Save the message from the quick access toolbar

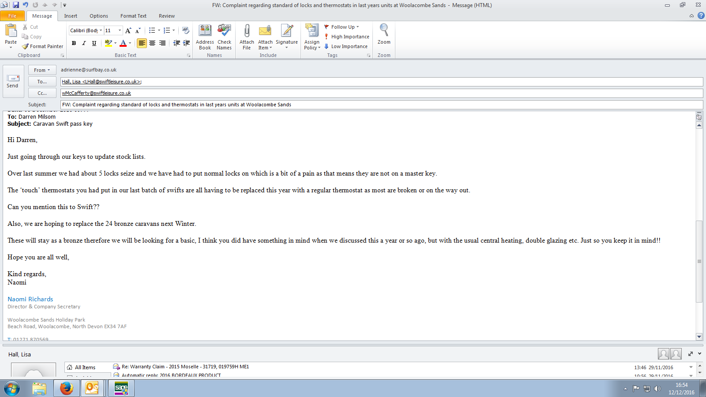16,5
